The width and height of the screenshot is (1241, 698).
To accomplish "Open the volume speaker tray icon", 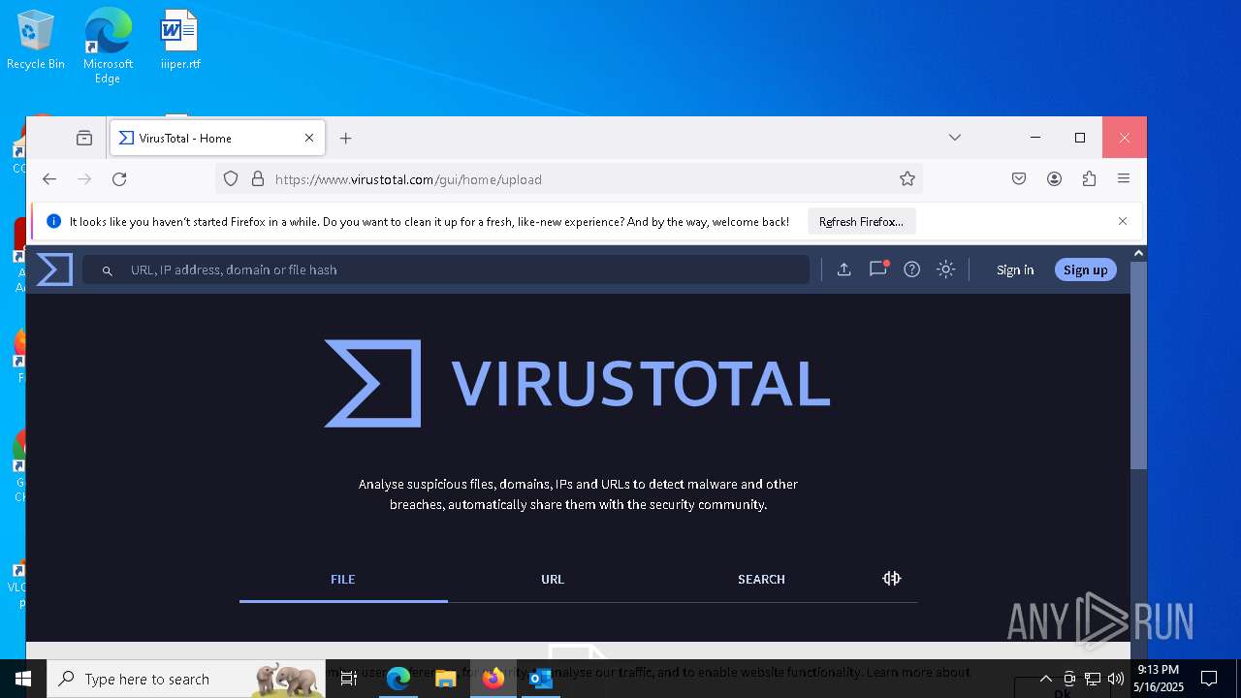I will [1116, 679].
